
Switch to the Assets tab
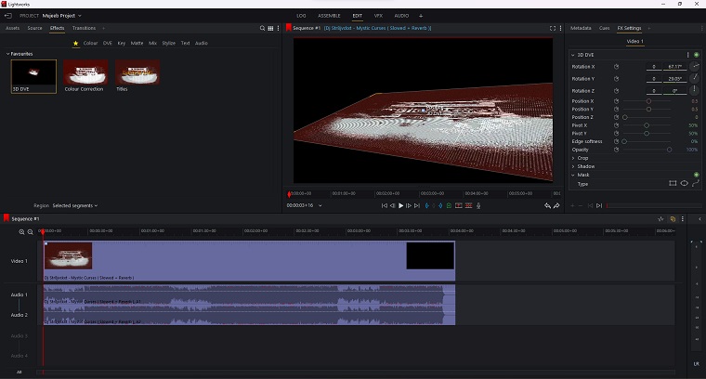13,28
